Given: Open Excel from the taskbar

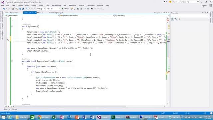Looking at the screenshot, I should click(x=54, y=117).
